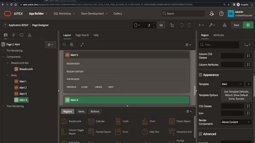Open the Gallery menu item
255x143 pixels.
point(118,14)
